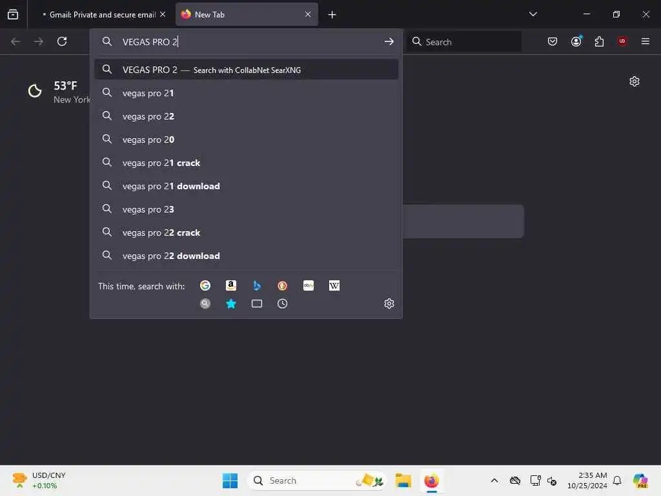Open Firefox View icon
This screenshot has height=496, width=661.
tap(13, 14)
